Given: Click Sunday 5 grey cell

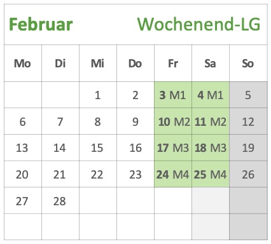Looking at the screenshot, I should pos(248,95).
